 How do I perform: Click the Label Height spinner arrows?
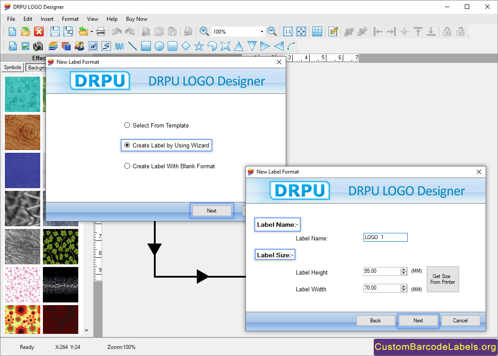coord(404,271)
